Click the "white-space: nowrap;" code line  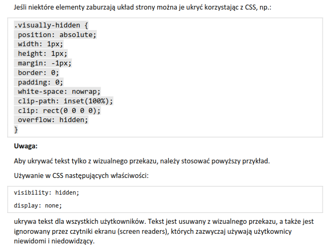(59, 92)
